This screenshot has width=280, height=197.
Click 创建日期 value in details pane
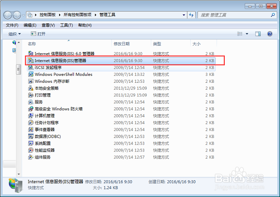coord(181,182)
